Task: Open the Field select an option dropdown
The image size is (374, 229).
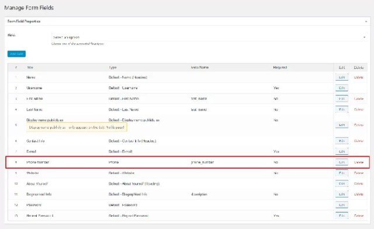Action: [x=209, y=37]
